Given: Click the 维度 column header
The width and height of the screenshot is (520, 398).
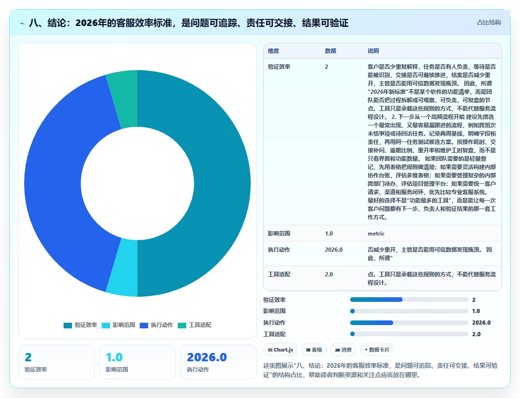Looking at the screenshot, I should pyautogui.click(x=273, y=51).
